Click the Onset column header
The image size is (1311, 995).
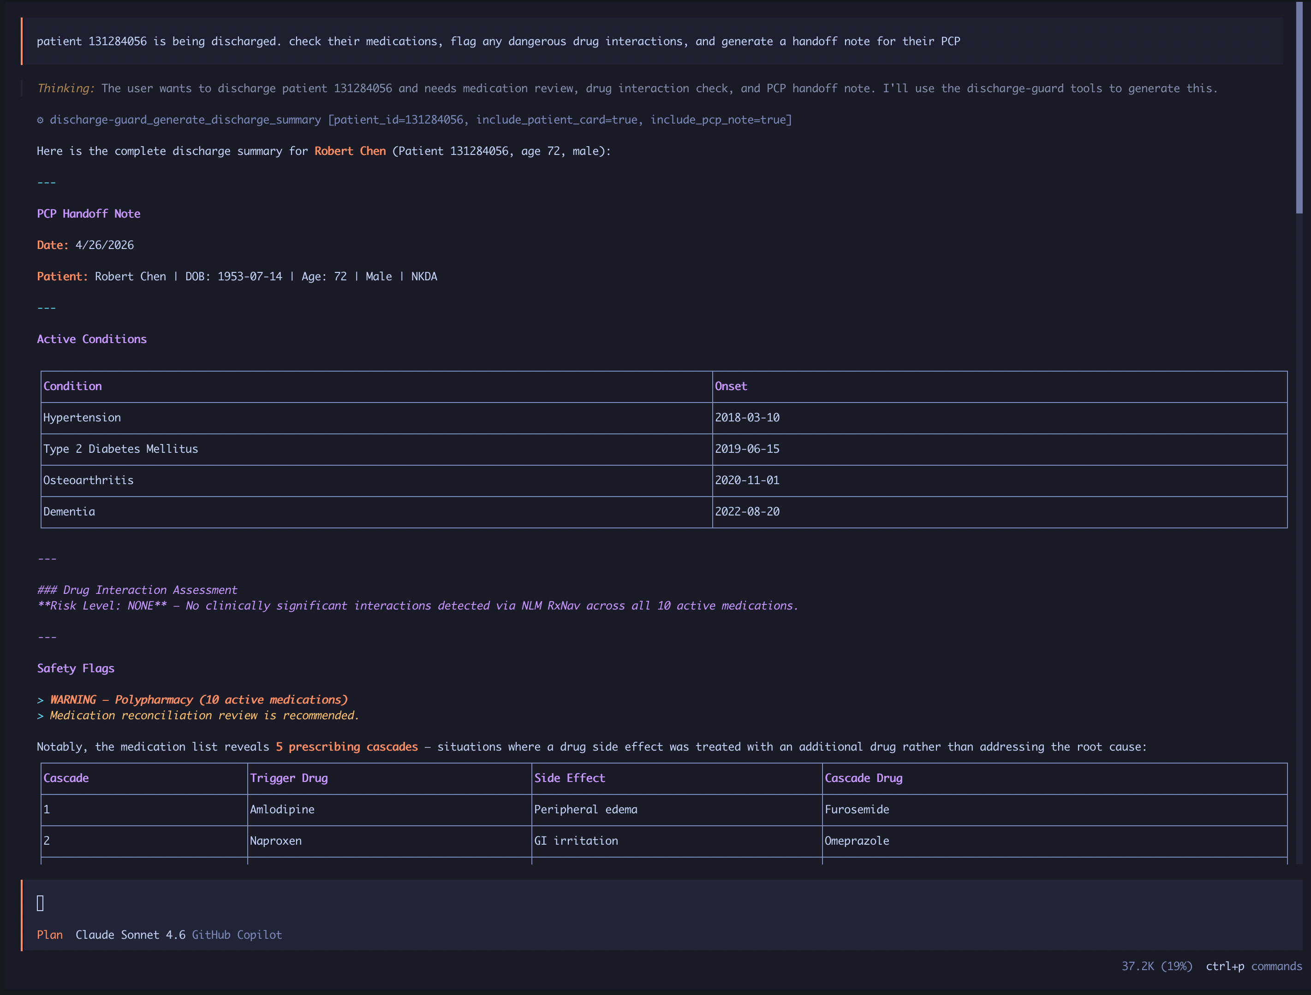click(730, 386)
